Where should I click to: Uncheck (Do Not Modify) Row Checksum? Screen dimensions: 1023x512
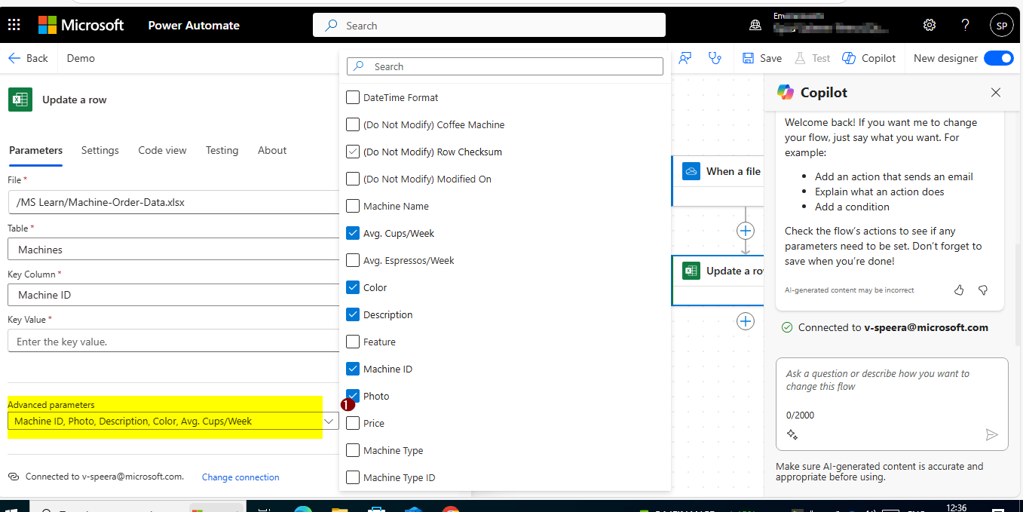coord(353,152)
